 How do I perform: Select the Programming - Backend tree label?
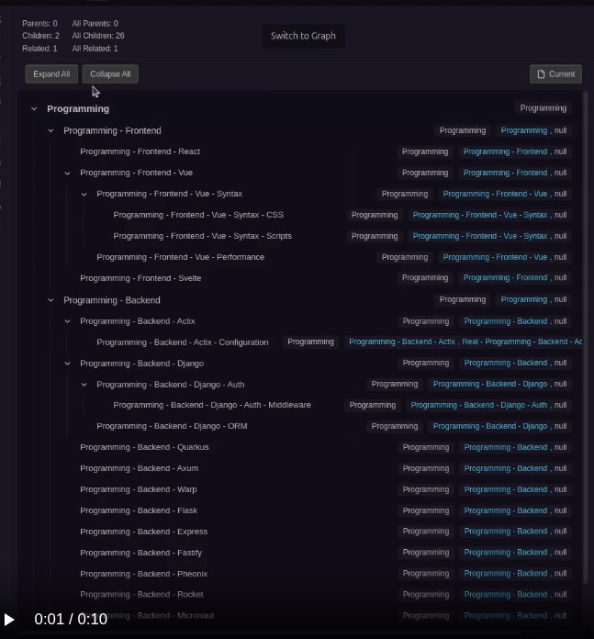click(x=112, y=300)
